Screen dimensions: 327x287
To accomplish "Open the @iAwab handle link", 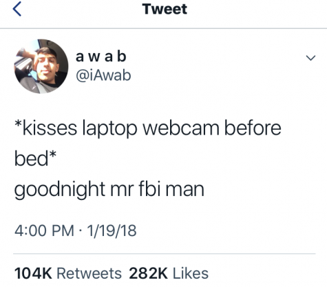I will [103, 75].
